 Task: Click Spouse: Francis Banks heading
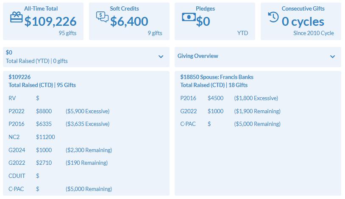tap(227, 77)
